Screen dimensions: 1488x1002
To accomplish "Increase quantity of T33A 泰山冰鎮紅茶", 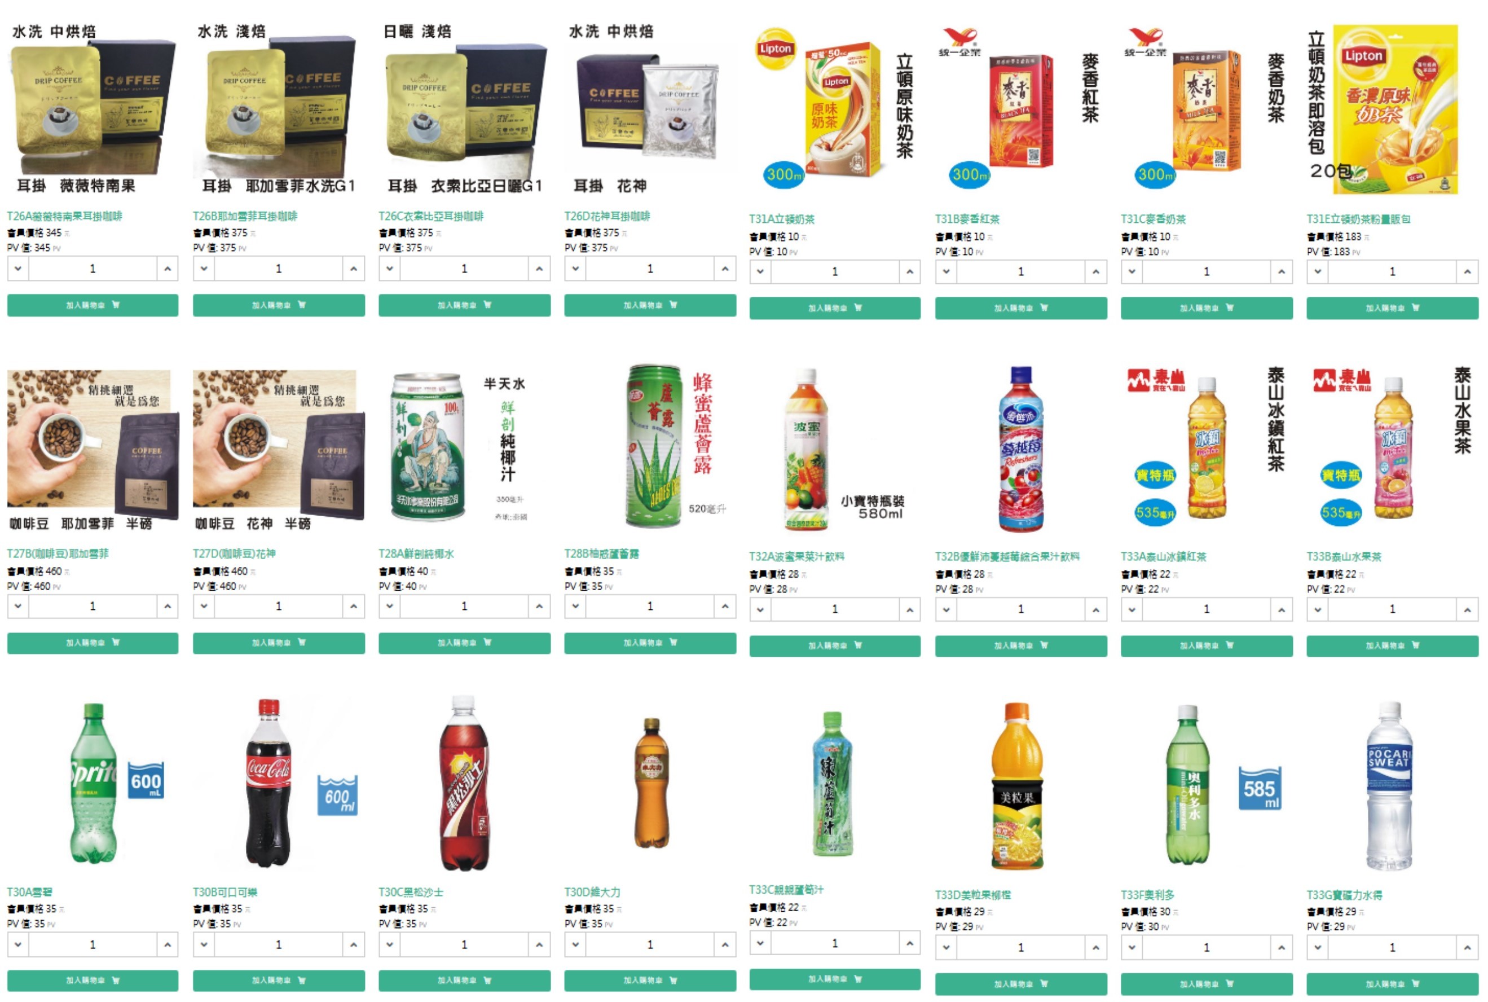I will click(x=1282, y=610).
